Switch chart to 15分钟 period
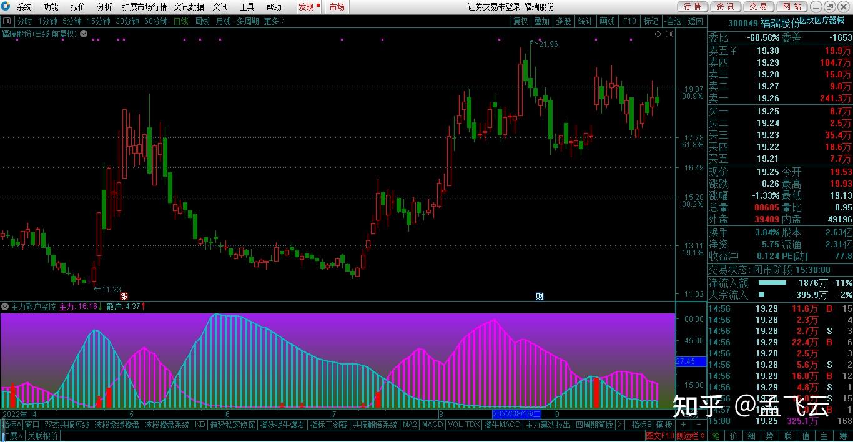The height and width of the screenshot is (442, 853). point(98,21)
